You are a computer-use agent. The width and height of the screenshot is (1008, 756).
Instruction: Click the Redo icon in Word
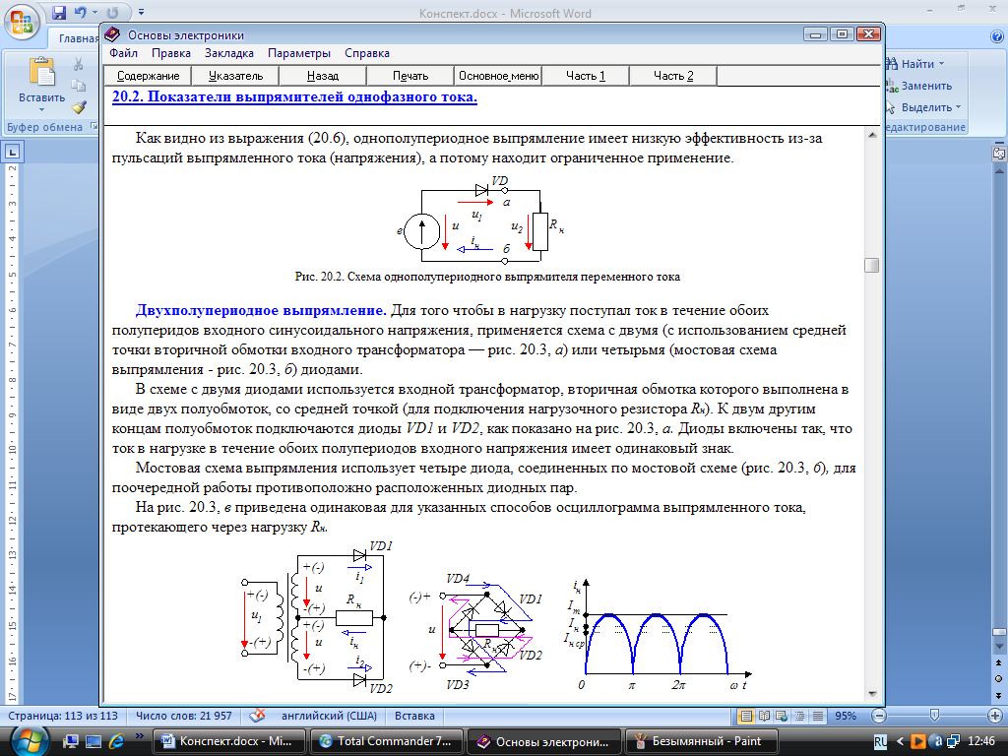click(112, 12)
